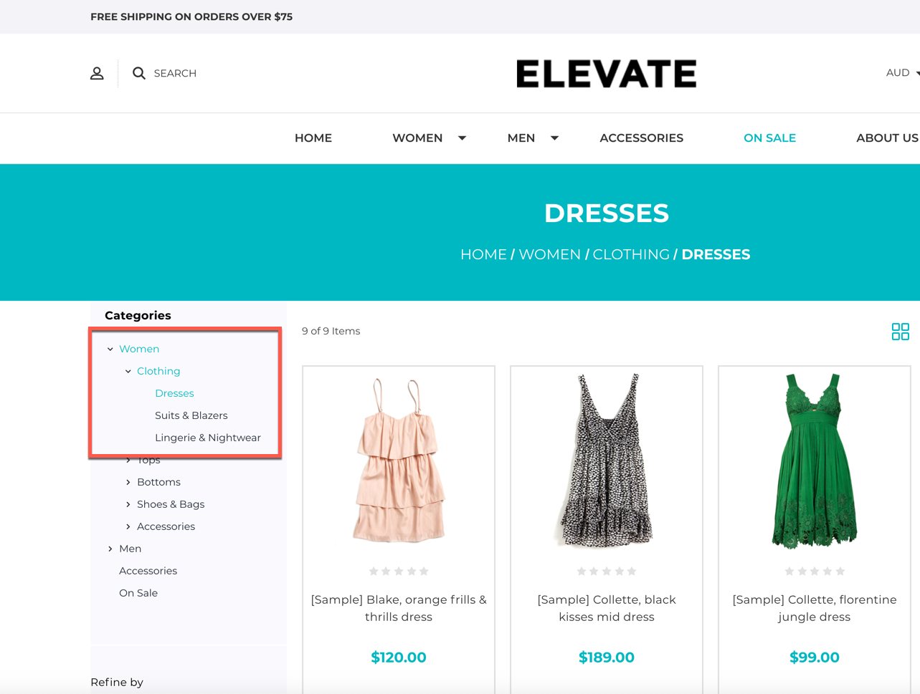Click the $120.00 price
This screenshot has height=694, width=920.
point(399,657)
